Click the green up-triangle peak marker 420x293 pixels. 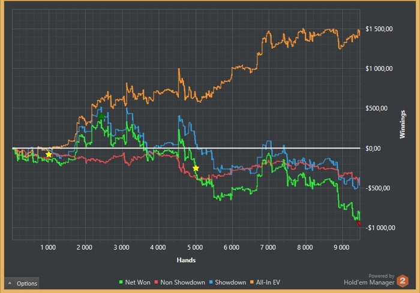click(101, 116)
